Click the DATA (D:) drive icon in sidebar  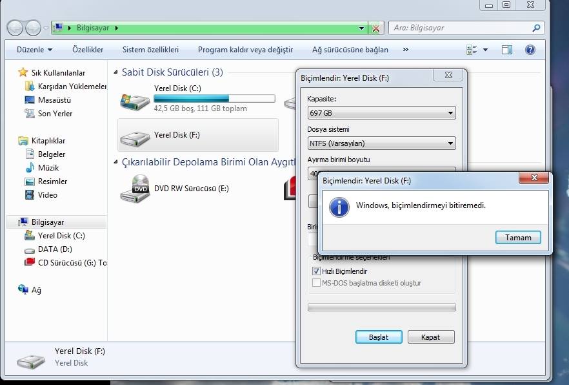[x=30, y=250]
